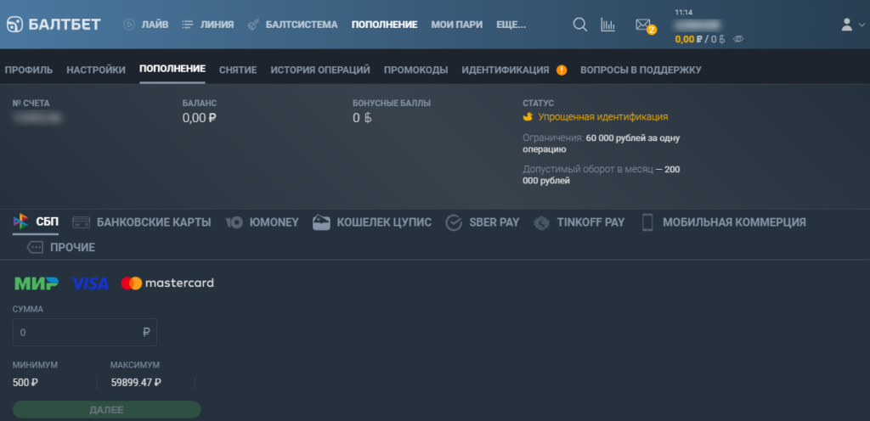Click the ЮMoney logo icon
The image size is (870, 421).
point(234,222)
